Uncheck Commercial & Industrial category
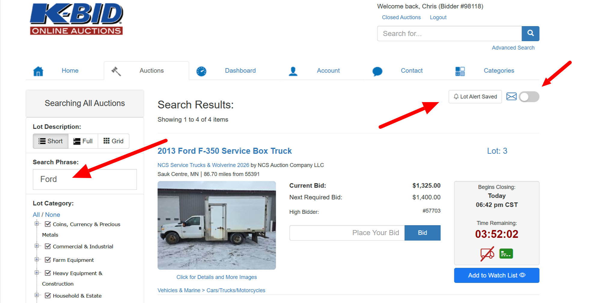Screen dimensions: 606x303 (x=47, y=246)
